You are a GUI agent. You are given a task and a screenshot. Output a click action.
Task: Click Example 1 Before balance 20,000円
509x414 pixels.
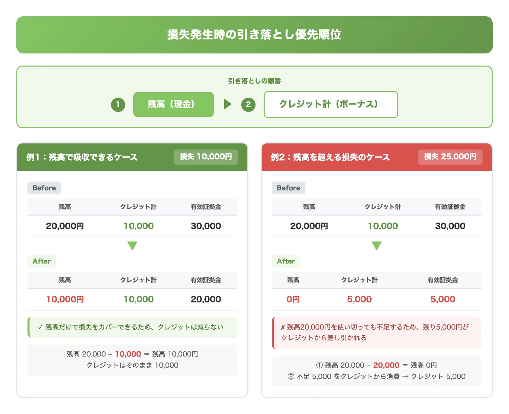coord(65,226)
